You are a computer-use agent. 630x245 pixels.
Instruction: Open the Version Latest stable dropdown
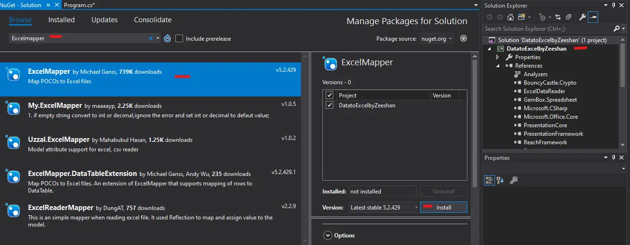[x=383, y=207]
